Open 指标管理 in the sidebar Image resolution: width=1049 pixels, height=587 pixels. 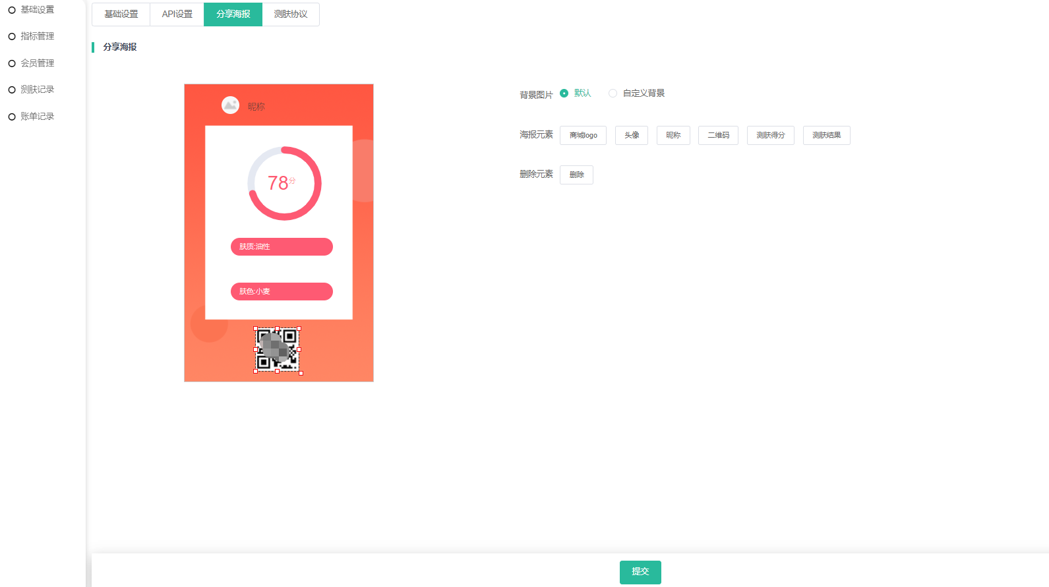(x=37, y=36)
